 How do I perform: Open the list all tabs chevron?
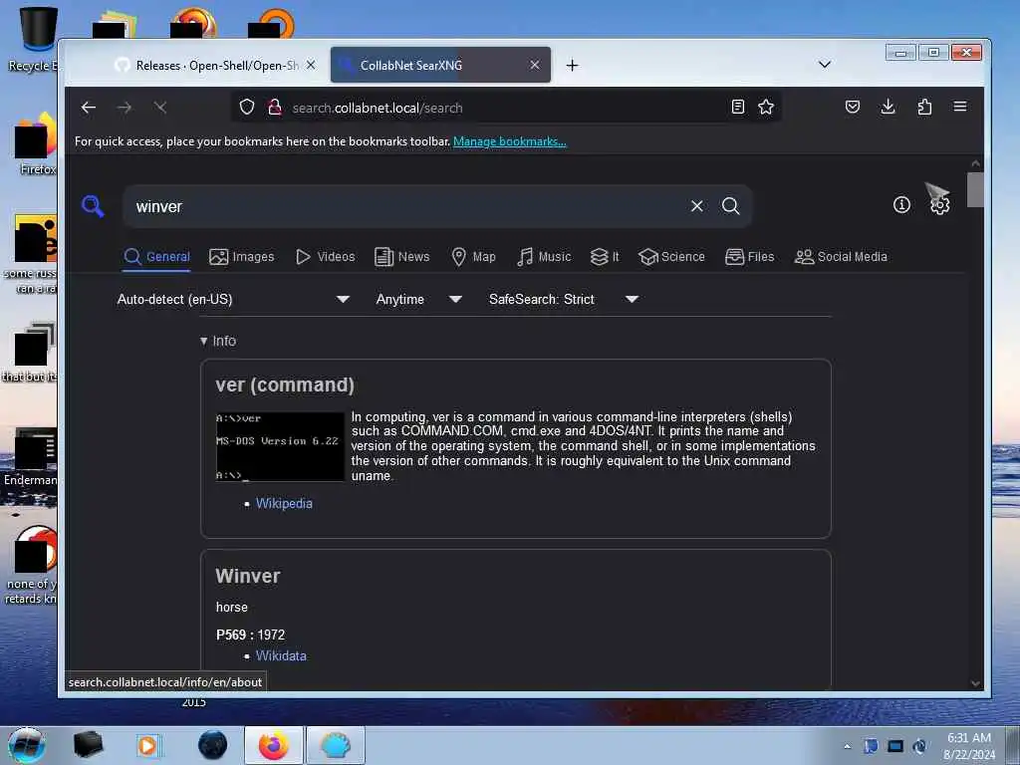click(x=824, y=65)
